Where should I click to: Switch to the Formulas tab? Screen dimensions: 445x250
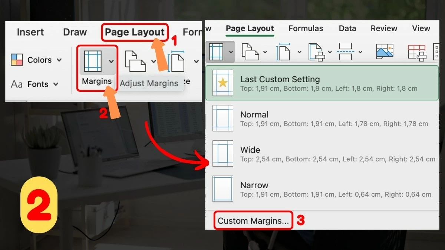(306, 28)
